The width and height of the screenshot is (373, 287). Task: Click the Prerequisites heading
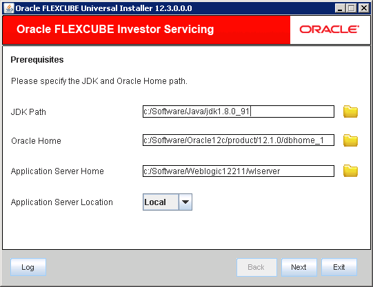click(x=37, y=60)
